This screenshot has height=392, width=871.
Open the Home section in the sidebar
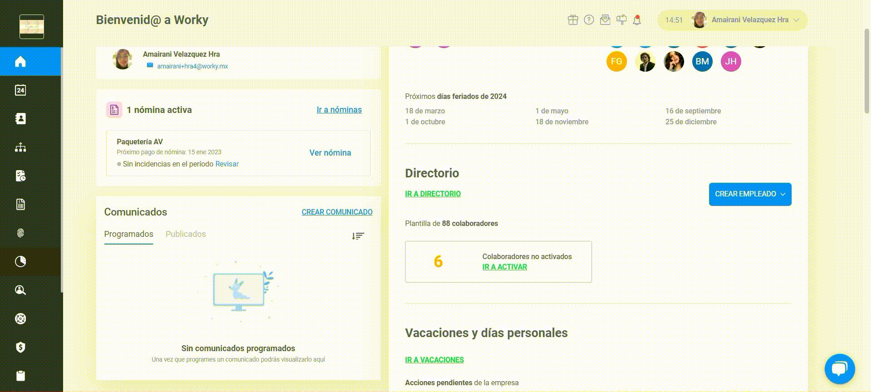(20, 61)
